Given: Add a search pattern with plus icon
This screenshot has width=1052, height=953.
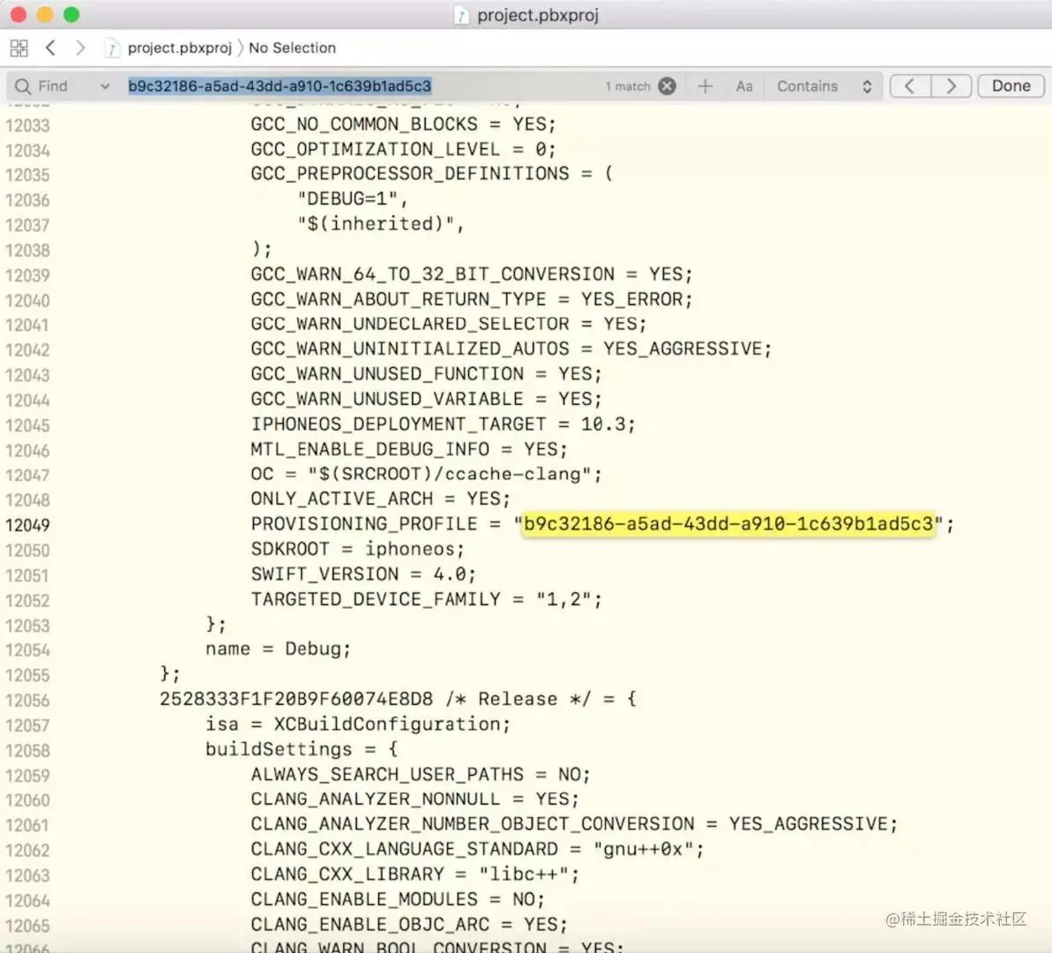Looking at the screenshot, I should pos(705,86).
